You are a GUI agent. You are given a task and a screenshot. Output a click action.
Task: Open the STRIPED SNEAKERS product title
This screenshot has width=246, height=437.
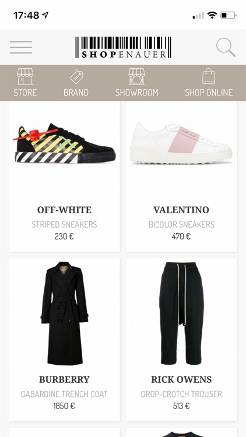click(x=65, y=225)
